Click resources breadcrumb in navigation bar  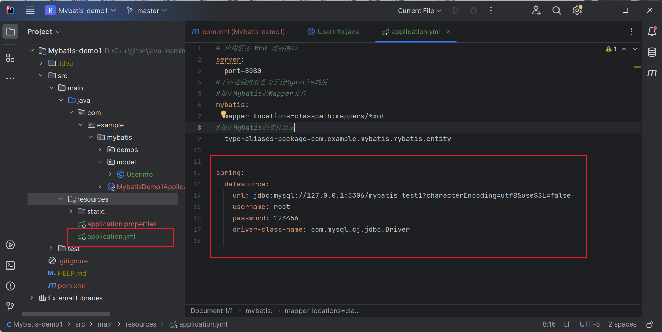pos(141,324)
